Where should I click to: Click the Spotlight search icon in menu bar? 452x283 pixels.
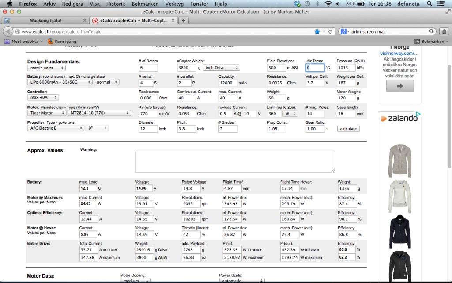point(429,4)
